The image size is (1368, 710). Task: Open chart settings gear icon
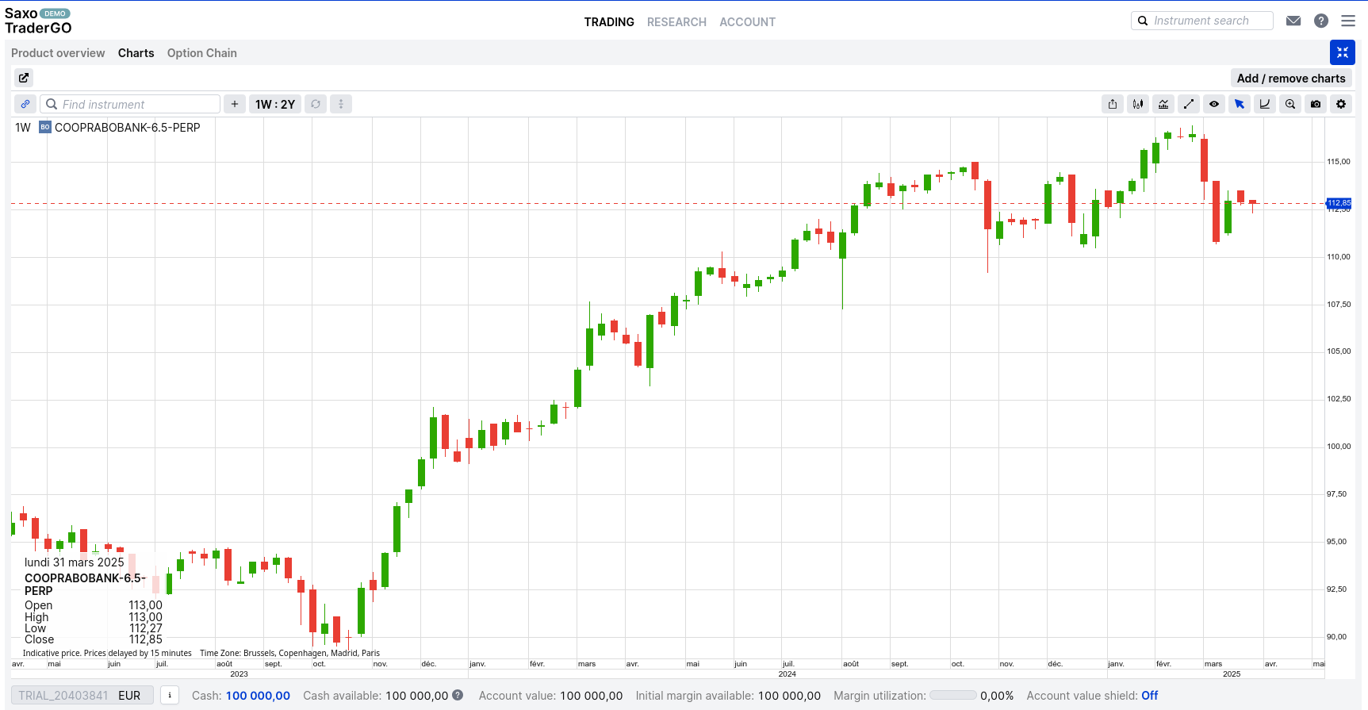[x=1341, y=104]
